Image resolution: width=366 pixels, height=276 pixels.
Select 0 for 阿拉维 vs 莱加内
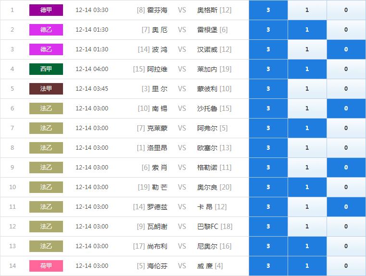tap(346, 69)
